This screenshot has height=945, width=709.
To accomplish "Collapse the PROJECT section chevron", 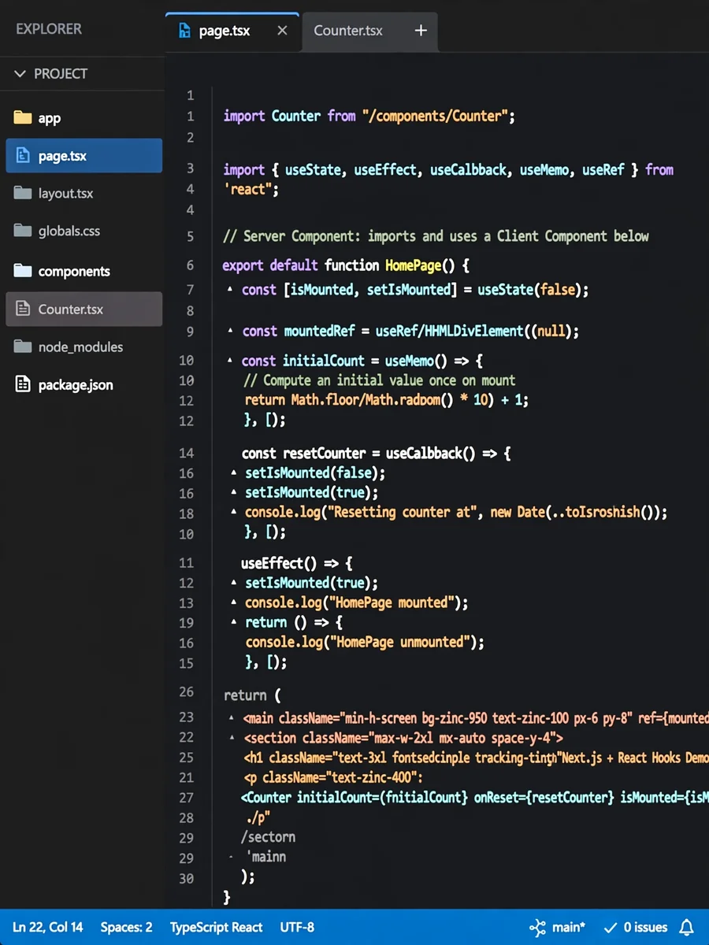I will (x=20, y=74).
